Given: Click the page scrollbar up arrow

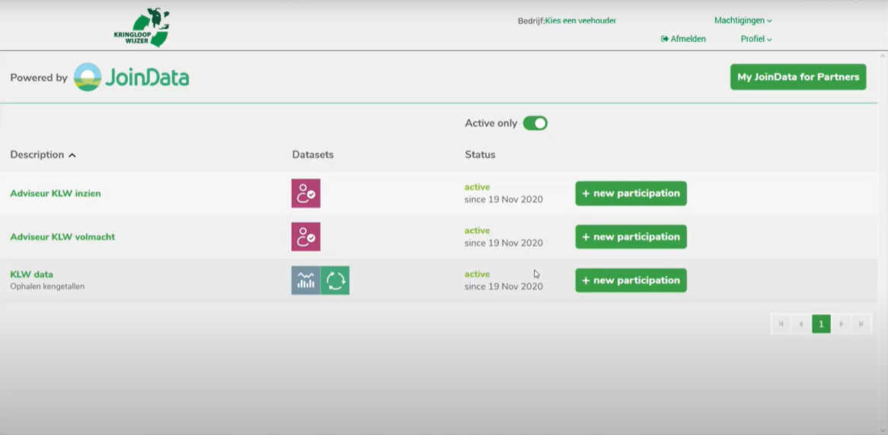Looking at the screenshot, I should click(883, 56).
